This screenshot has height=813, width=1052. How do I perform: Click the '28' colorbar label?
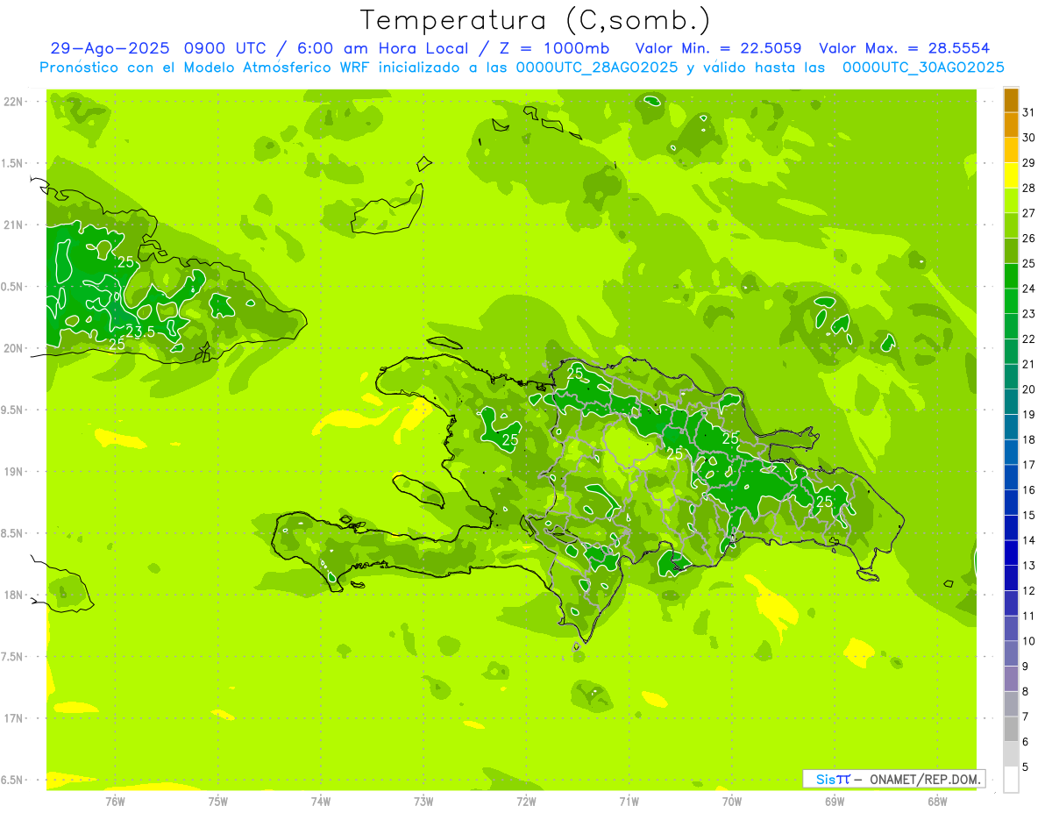pos(1029,188)
